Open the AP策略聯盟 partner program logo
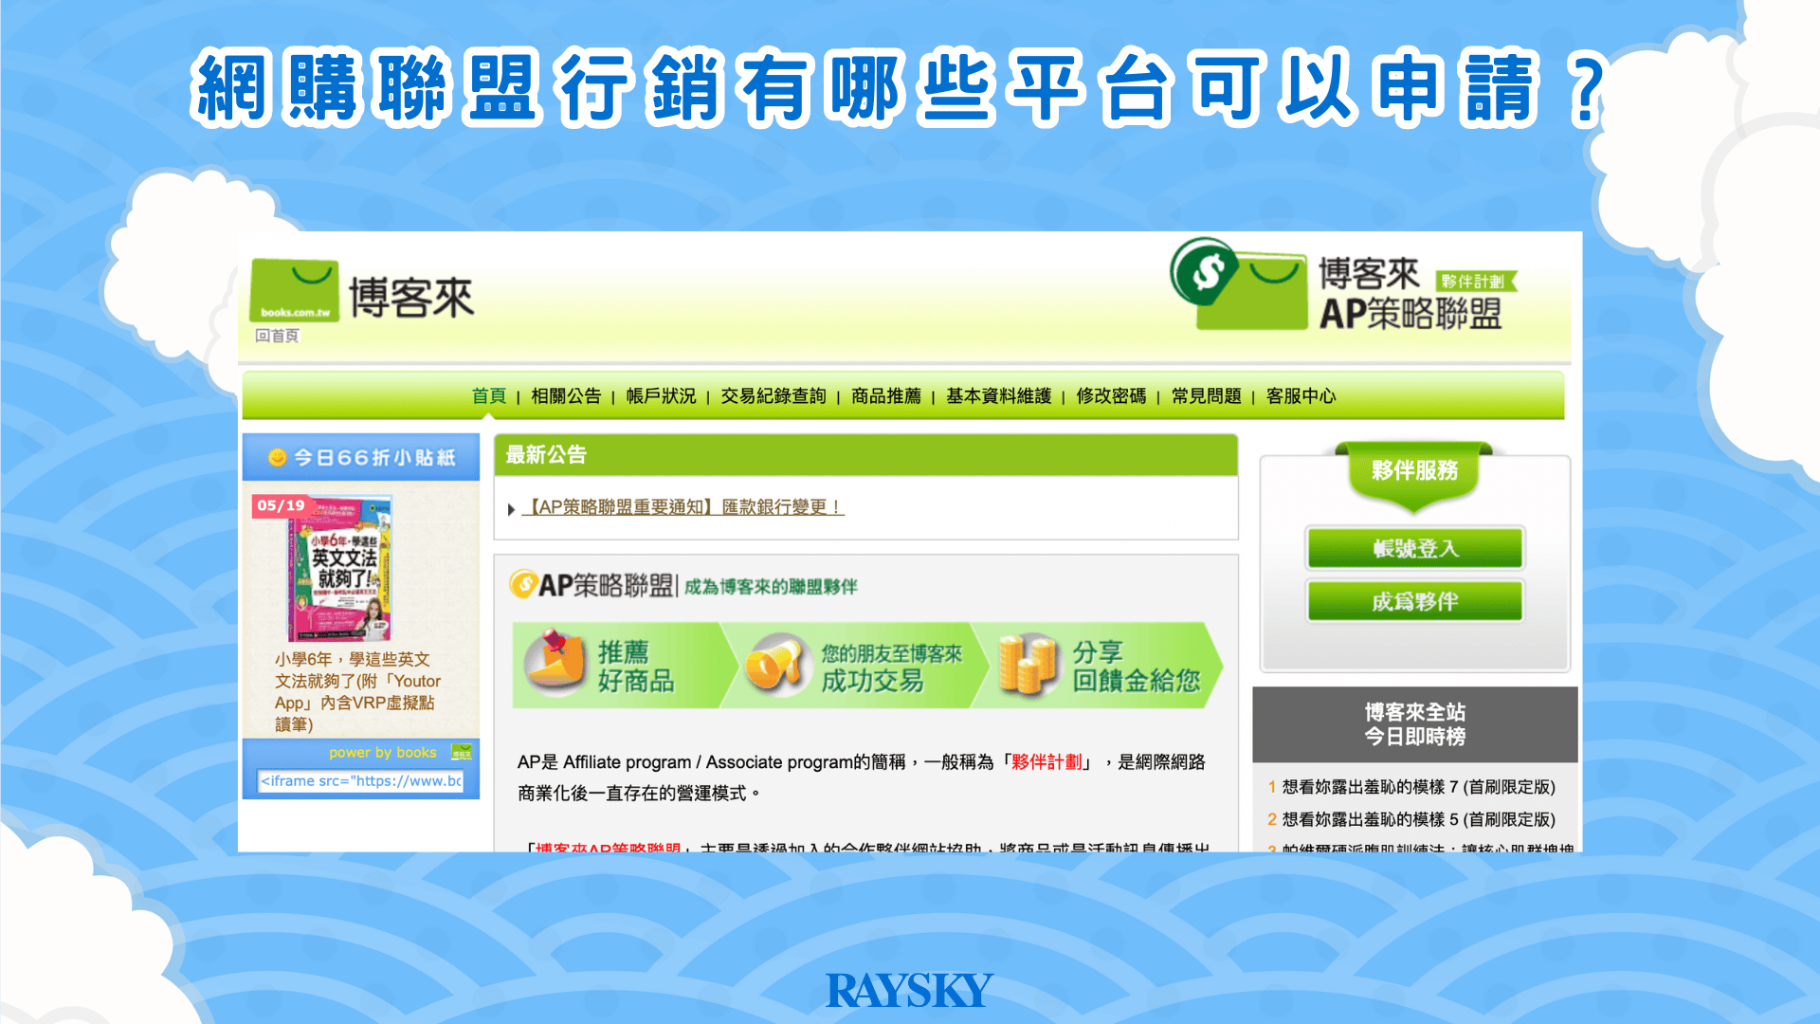This screenshot has width=1820, height=1024. (x=1344, y=284)
